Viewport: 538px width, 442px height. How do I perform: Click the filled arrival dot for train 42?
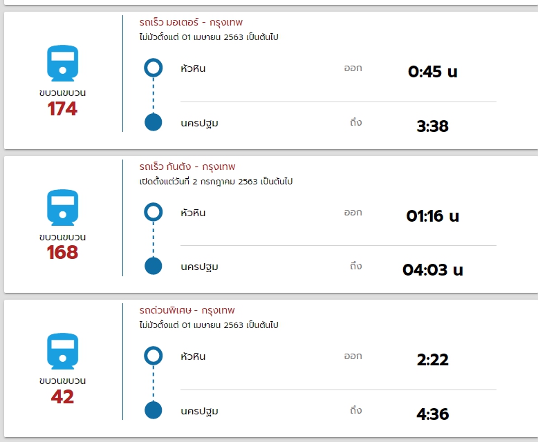[x=153, y=410]
